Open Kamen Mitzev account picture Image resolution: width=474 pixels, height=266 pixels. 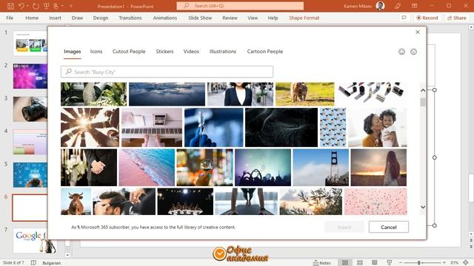[380, 6]
